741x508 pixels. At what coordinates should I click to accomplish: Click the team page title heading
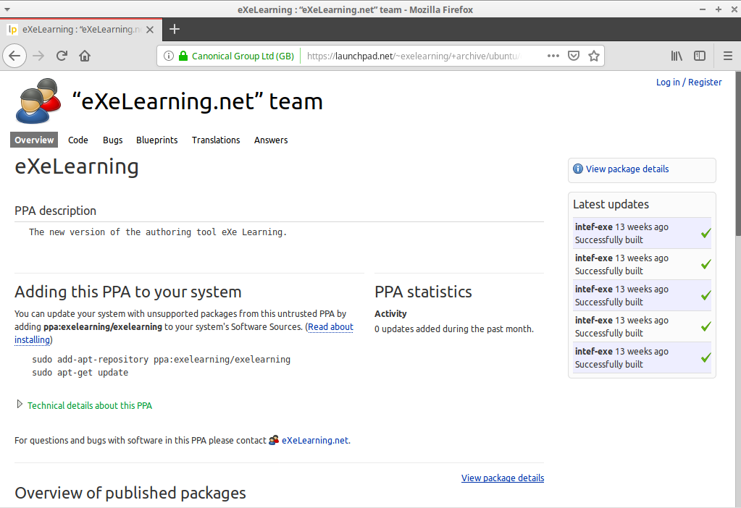tap(198, 101)
